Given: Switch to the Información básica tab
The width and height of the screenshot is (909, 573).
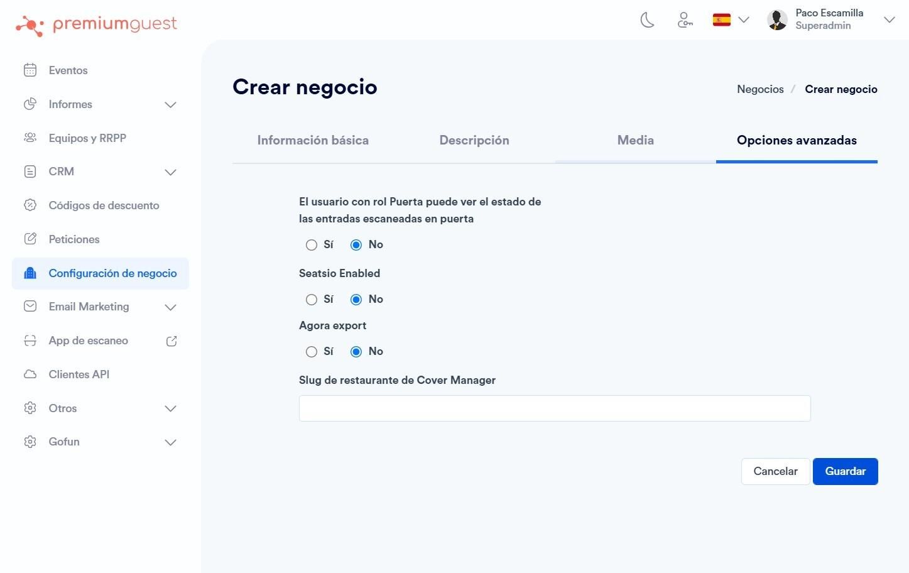Looking at the screenshot, I should pos(313,140).
